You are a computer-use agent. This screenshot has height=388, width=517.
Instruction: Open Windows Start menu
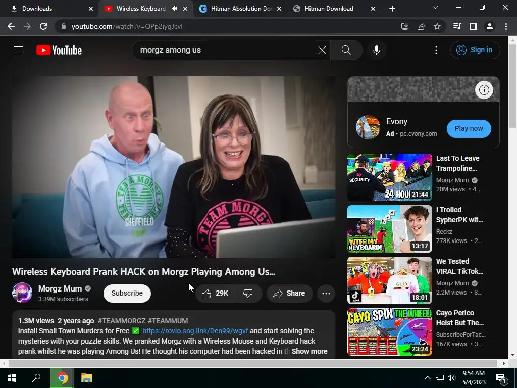click(12, 378)
